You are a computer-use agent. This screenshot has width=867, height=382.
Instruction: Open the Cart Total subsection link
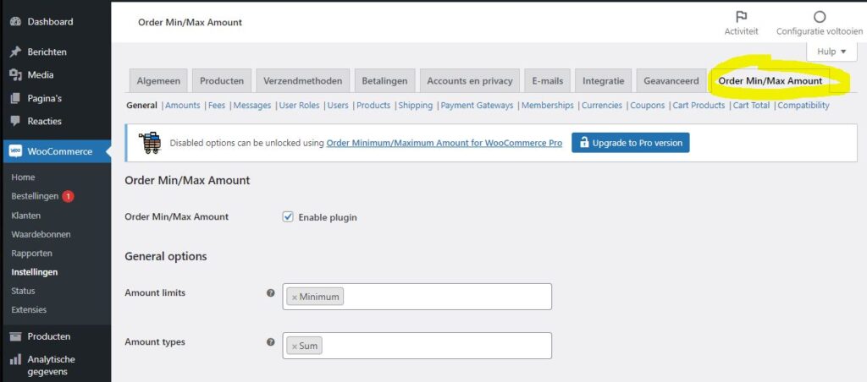coord(751,106)
